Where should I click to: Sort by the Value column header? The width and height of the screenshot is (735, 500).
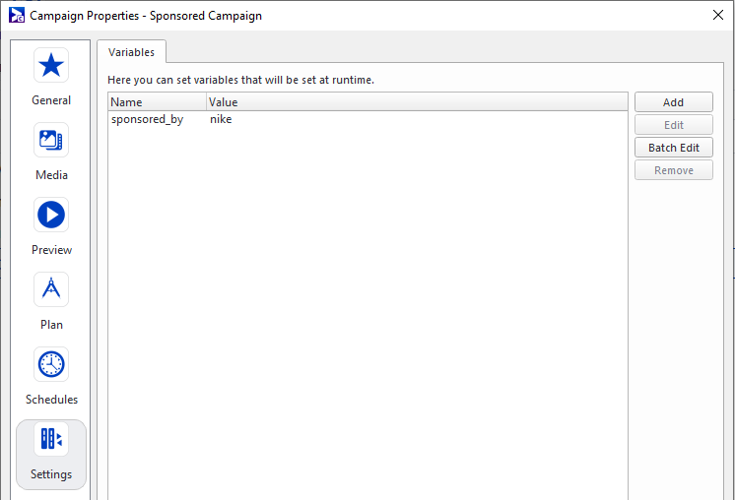pos(417,101)
